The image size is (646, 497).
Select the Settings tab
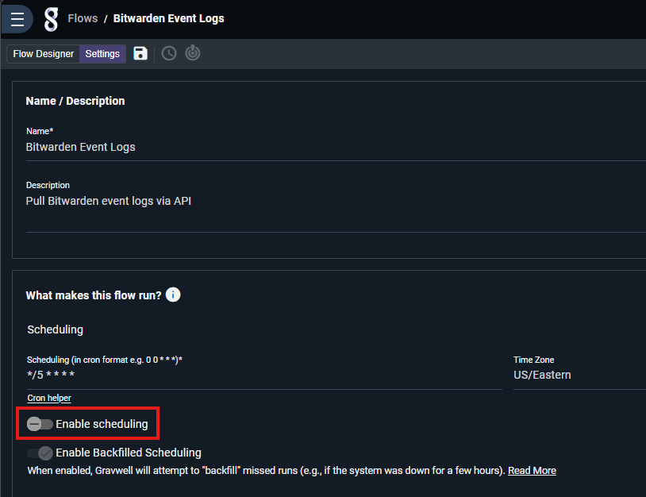pos(102,54)
